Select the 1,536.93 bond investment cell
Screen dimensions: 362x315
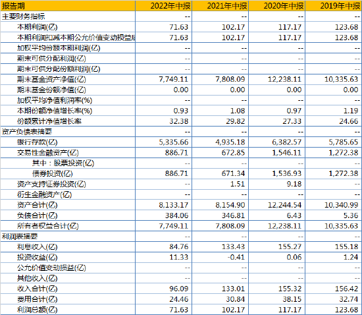[x=277, y=173]
